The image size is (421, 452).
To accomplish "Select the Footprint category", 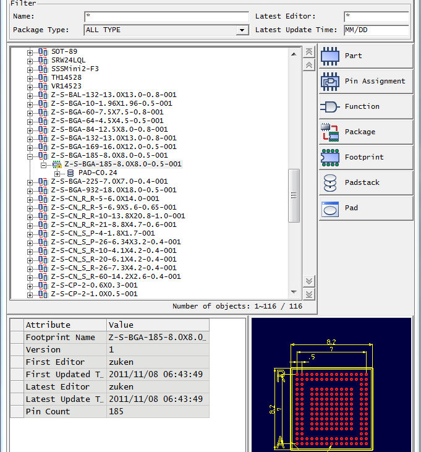I will (x=365, y=157).
